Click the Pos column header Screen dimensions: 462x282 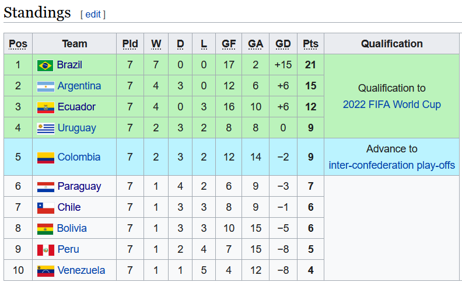pyautogui.click(x=18, y=44)
